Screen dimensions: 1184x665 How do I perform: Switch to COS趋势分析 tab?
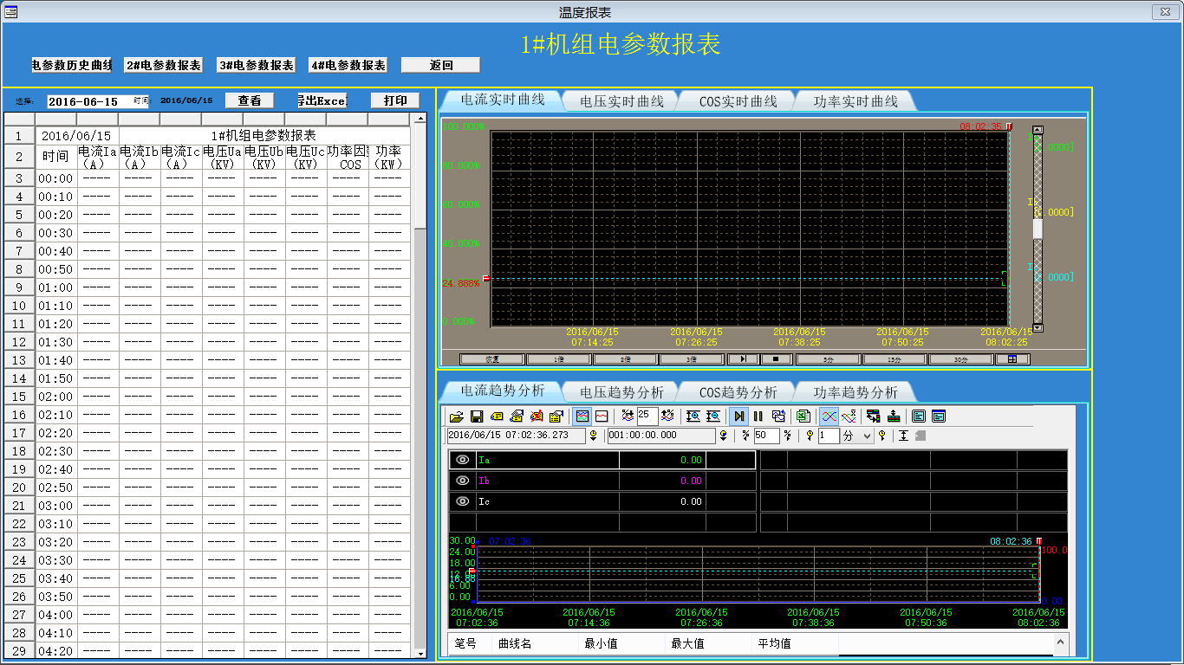coord(738,392)
